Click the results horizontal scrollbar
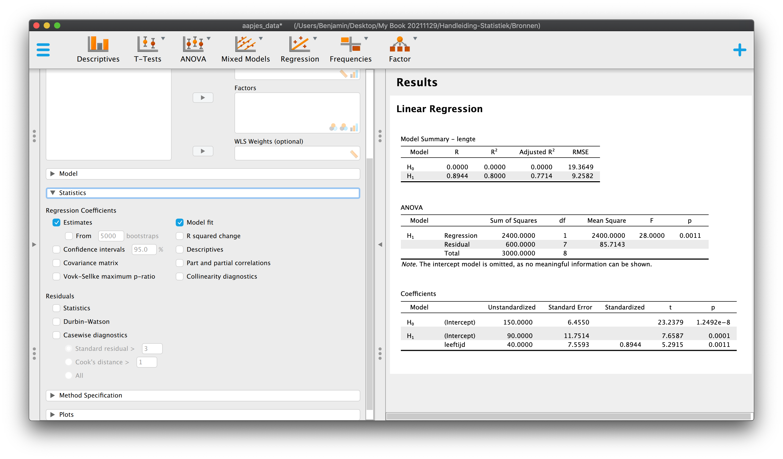The image size is (783, 459). (569, 416)
